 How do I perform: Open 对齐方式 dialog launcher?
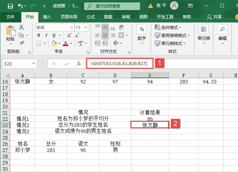click(129, 52)
